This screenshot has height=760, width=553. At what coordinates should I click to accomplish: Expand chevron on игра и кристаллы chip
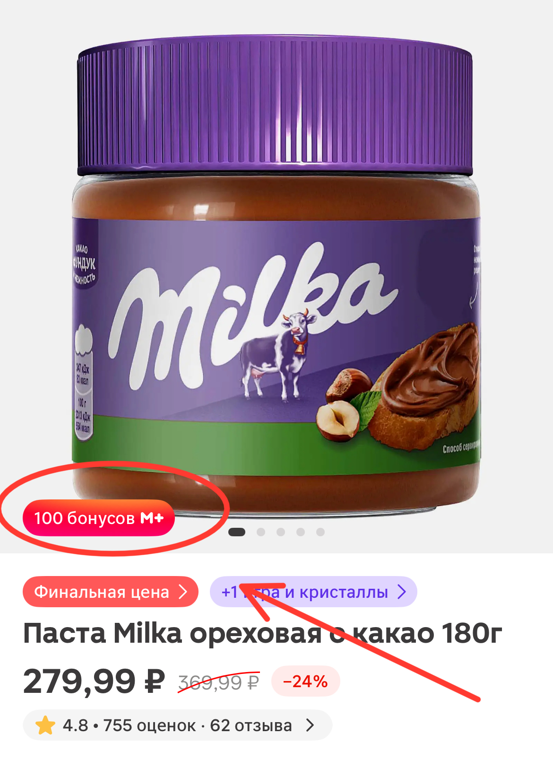[402, 592]
